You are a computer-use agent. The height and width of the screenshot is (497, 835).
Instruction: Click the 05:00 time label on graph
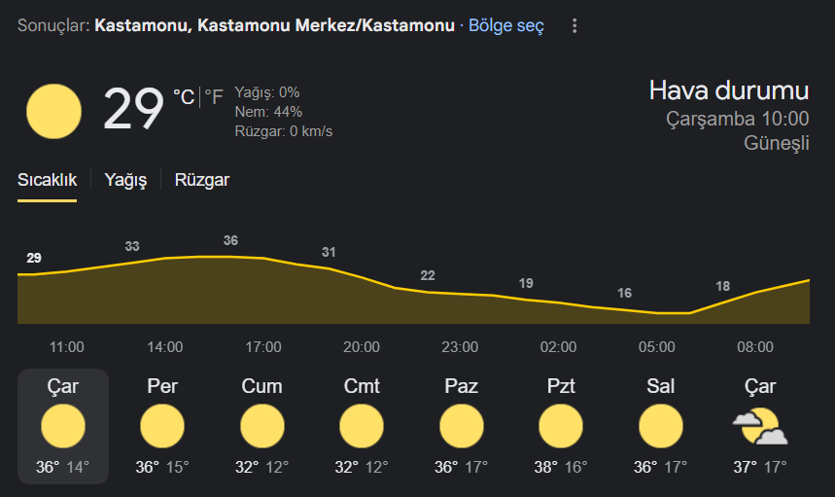(656, 347)
